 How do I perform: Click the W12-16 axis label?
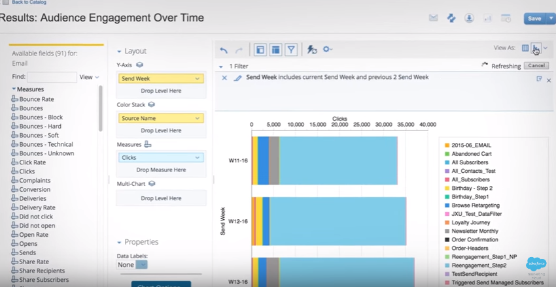(x=238, y=221)
